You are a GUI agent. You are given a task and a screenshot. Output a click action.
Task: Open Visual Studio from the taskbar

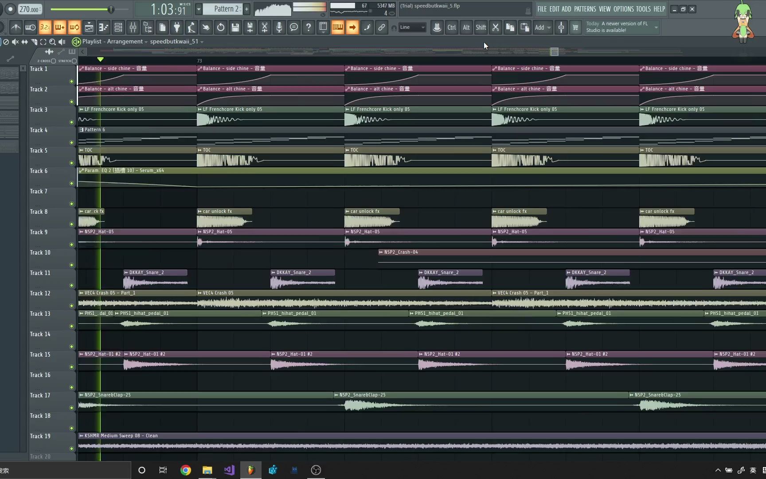[229, 470]
